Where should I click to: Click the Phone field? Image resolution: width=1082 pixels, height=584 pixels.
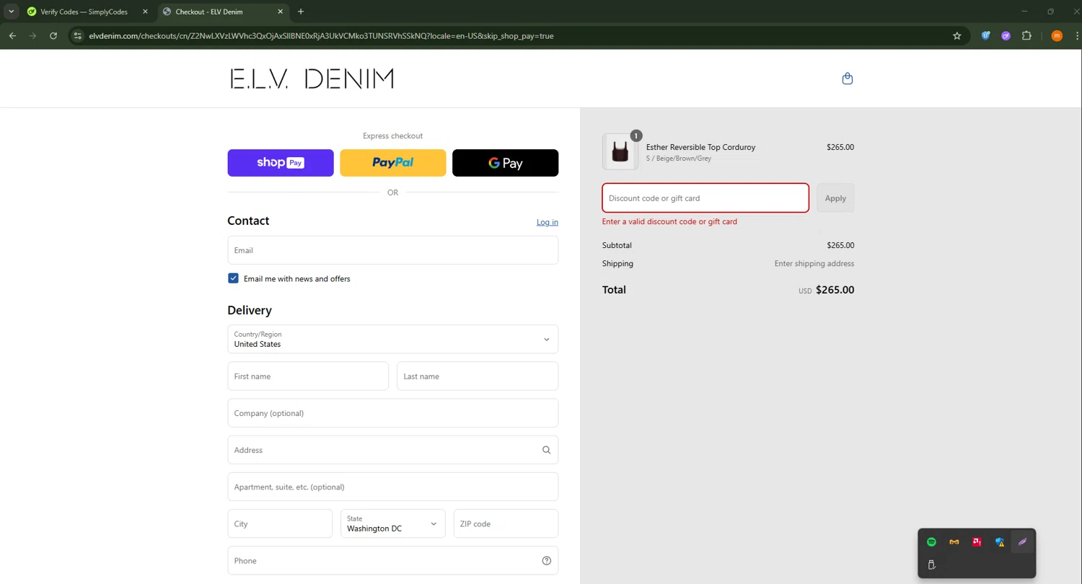tap(392, 561)
